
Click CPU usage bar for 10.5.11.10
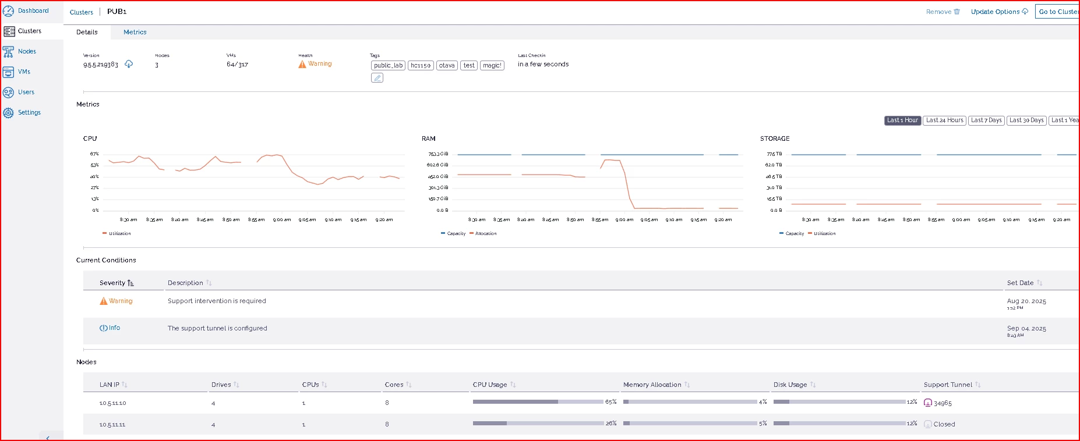click(538, 402)
